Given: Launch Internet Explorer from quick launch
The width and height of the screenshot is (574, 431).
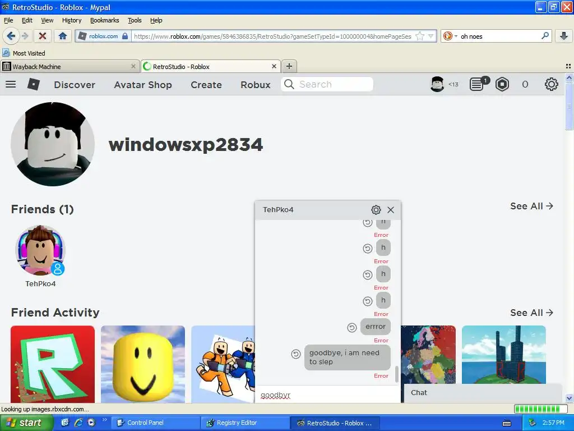Looking at the screenshot, I should 78,423.
